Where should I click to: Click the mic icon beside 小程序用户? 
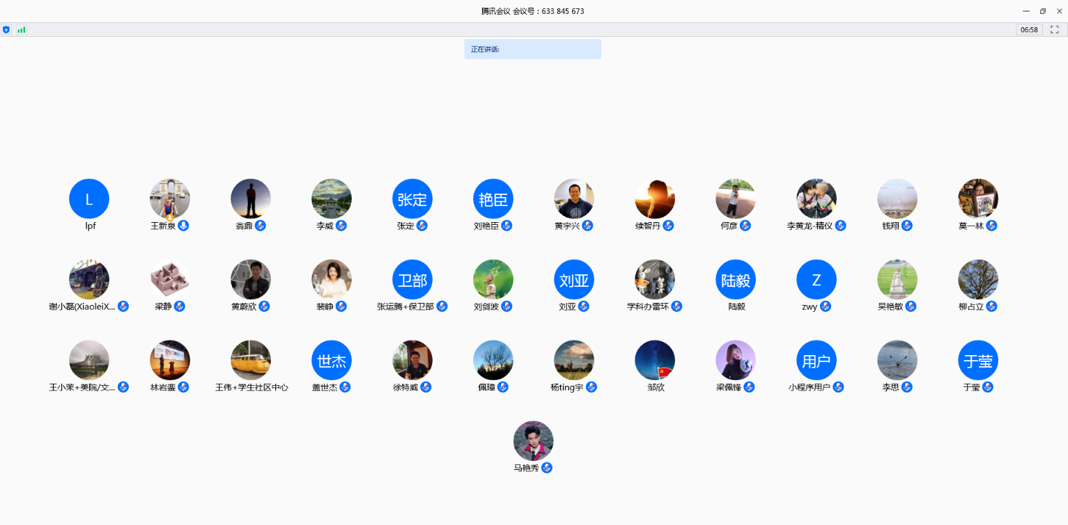point(839,387)
